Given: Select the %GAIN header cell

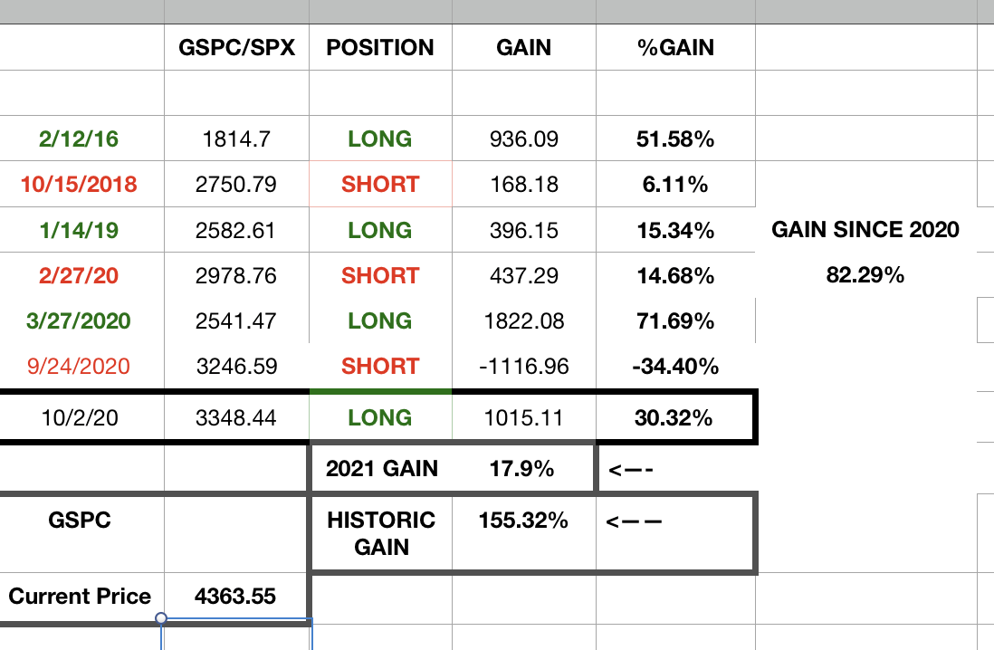Looking at the screenshot, I should click(x=675, y=47).
